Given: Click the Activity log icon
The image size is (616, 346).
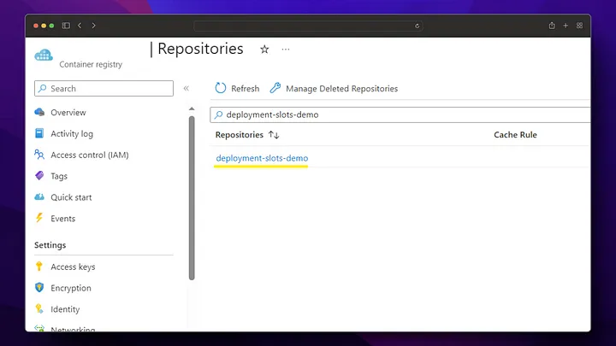Looking at the screenshot, I should point(39,133).
